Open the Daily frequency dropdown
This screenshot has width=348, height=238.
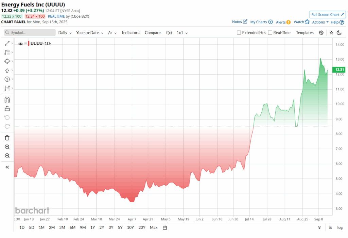tap(65, 33)
